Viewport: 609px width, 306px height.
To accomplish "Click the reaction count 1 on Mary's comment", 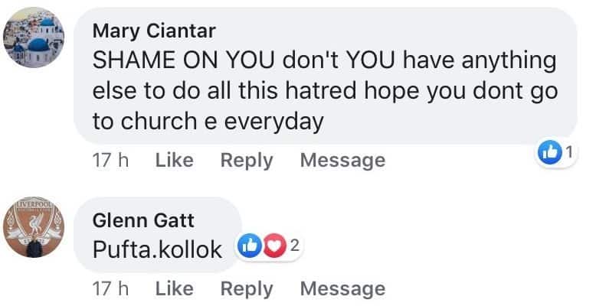I will 568,152.
